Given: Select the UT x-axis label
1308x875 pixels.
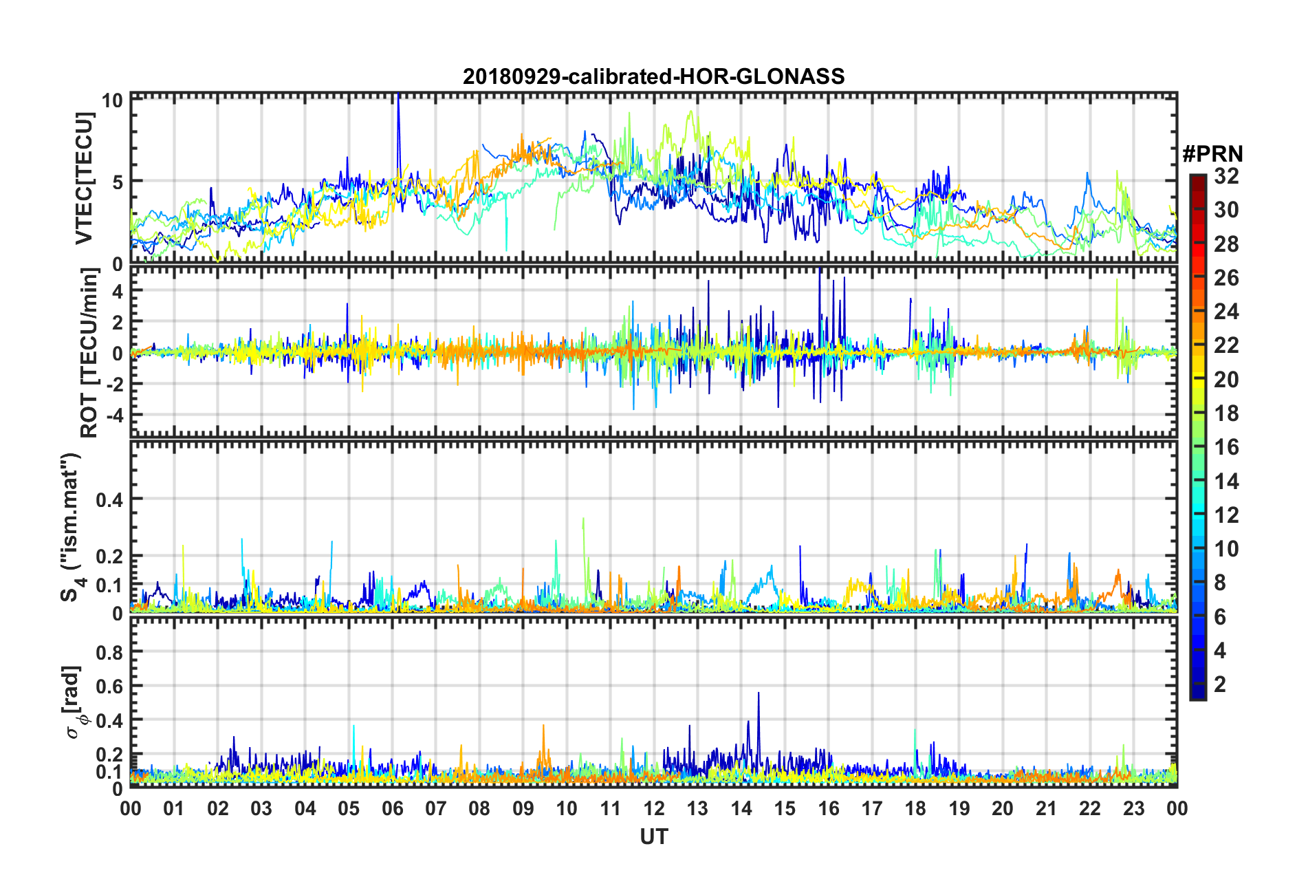Looking at the screenshot, I should pos(653,836).
